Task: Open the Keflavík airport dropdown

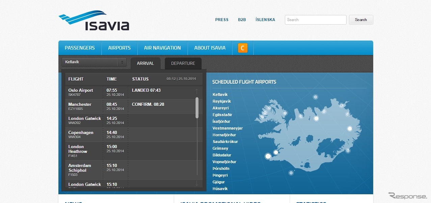Action: pyautogui.click(x=94, y=62)
